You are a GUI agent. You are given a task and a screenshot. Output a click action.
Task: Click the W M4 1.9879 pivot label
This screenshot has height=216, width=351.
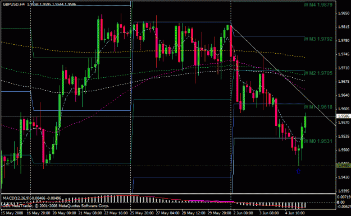(318, 4)
